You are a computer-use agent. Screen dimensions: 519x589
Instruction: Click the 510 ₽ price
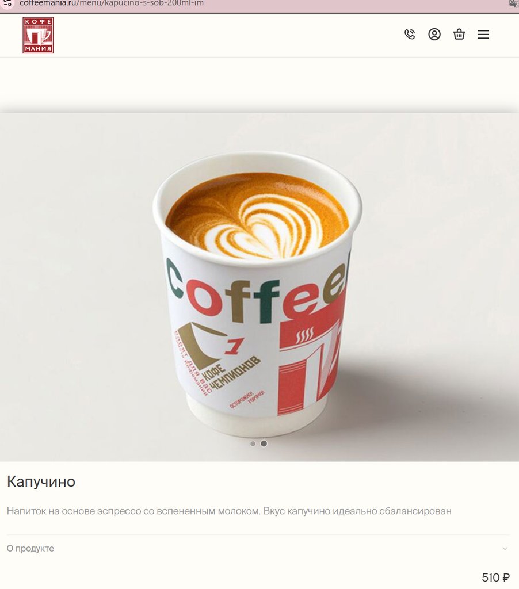(x=496, y=577)
